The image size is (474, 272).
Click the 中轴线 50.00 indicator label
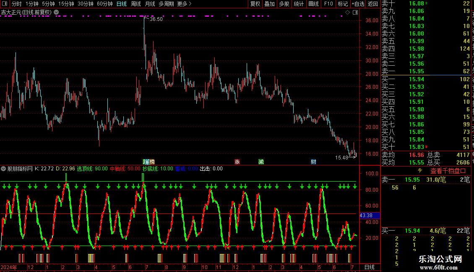click(x=125, y=169)
